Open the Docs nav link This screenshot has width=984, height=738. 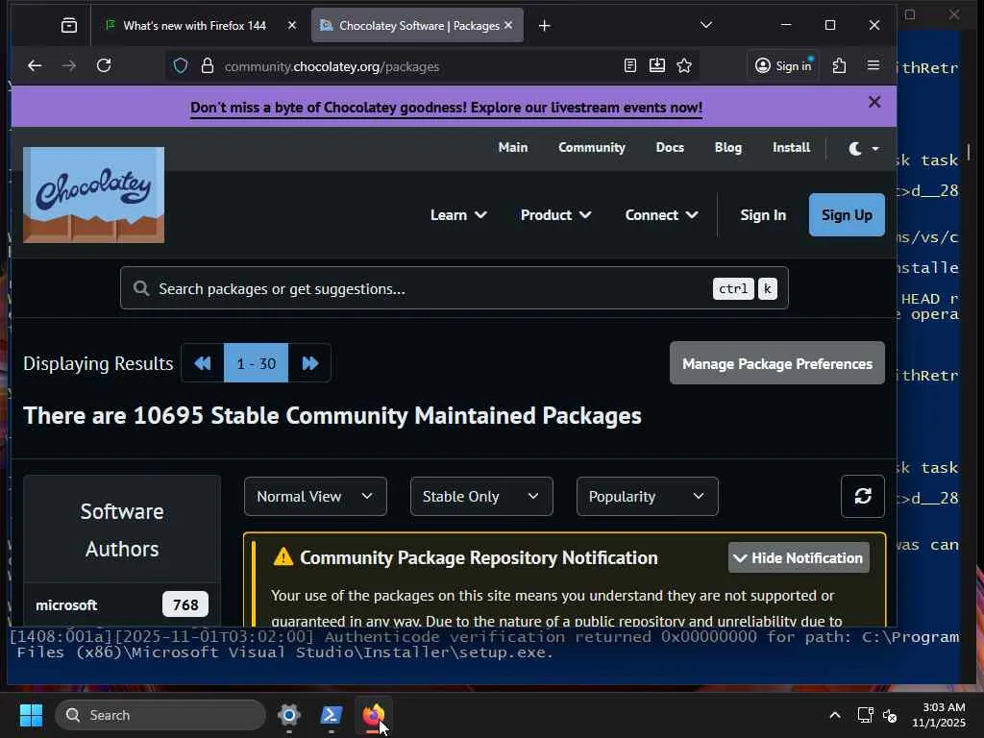(x=670, y=147)
